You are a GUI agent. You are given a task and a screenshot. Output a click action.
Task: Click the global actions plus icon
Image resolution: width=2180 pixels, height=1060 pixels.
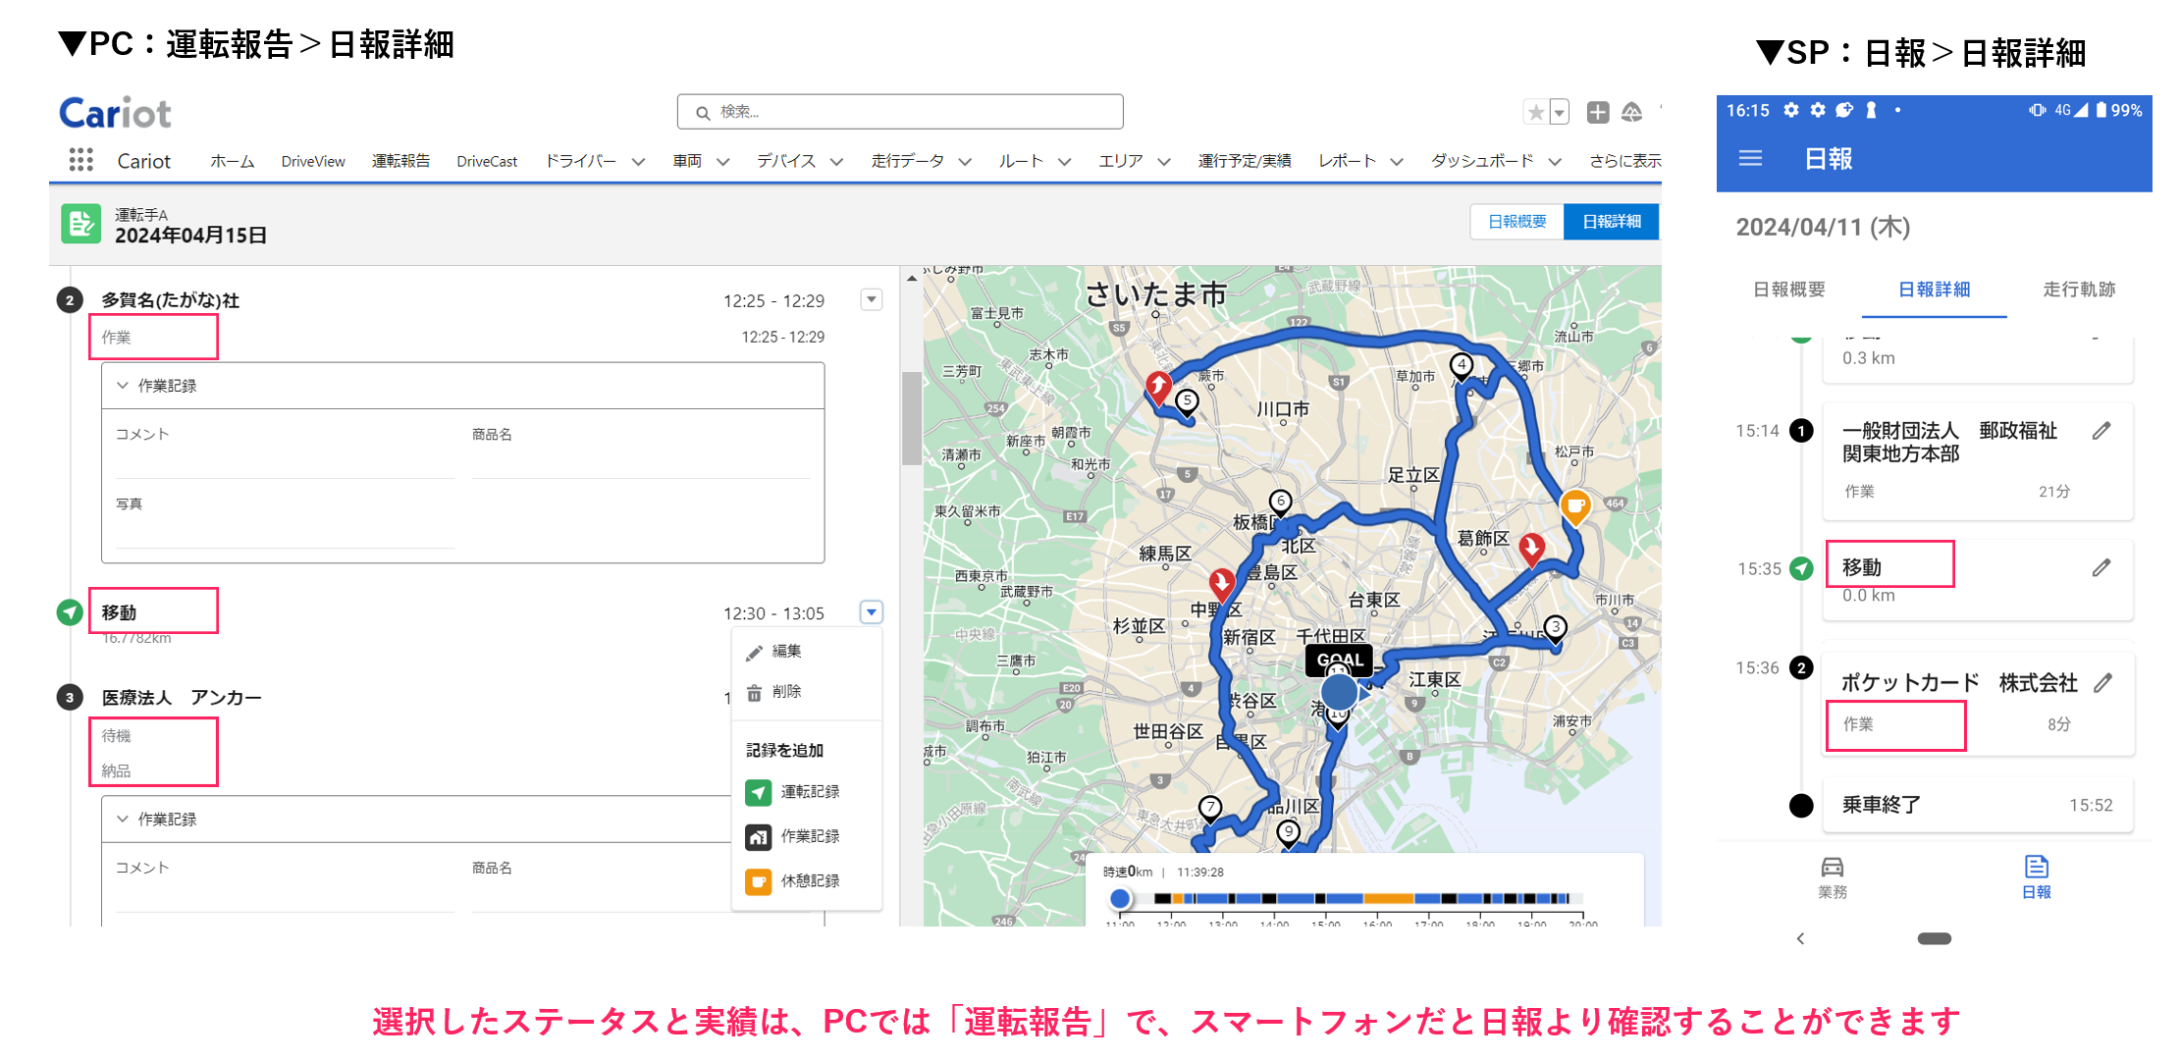(x=1598, y=113)
